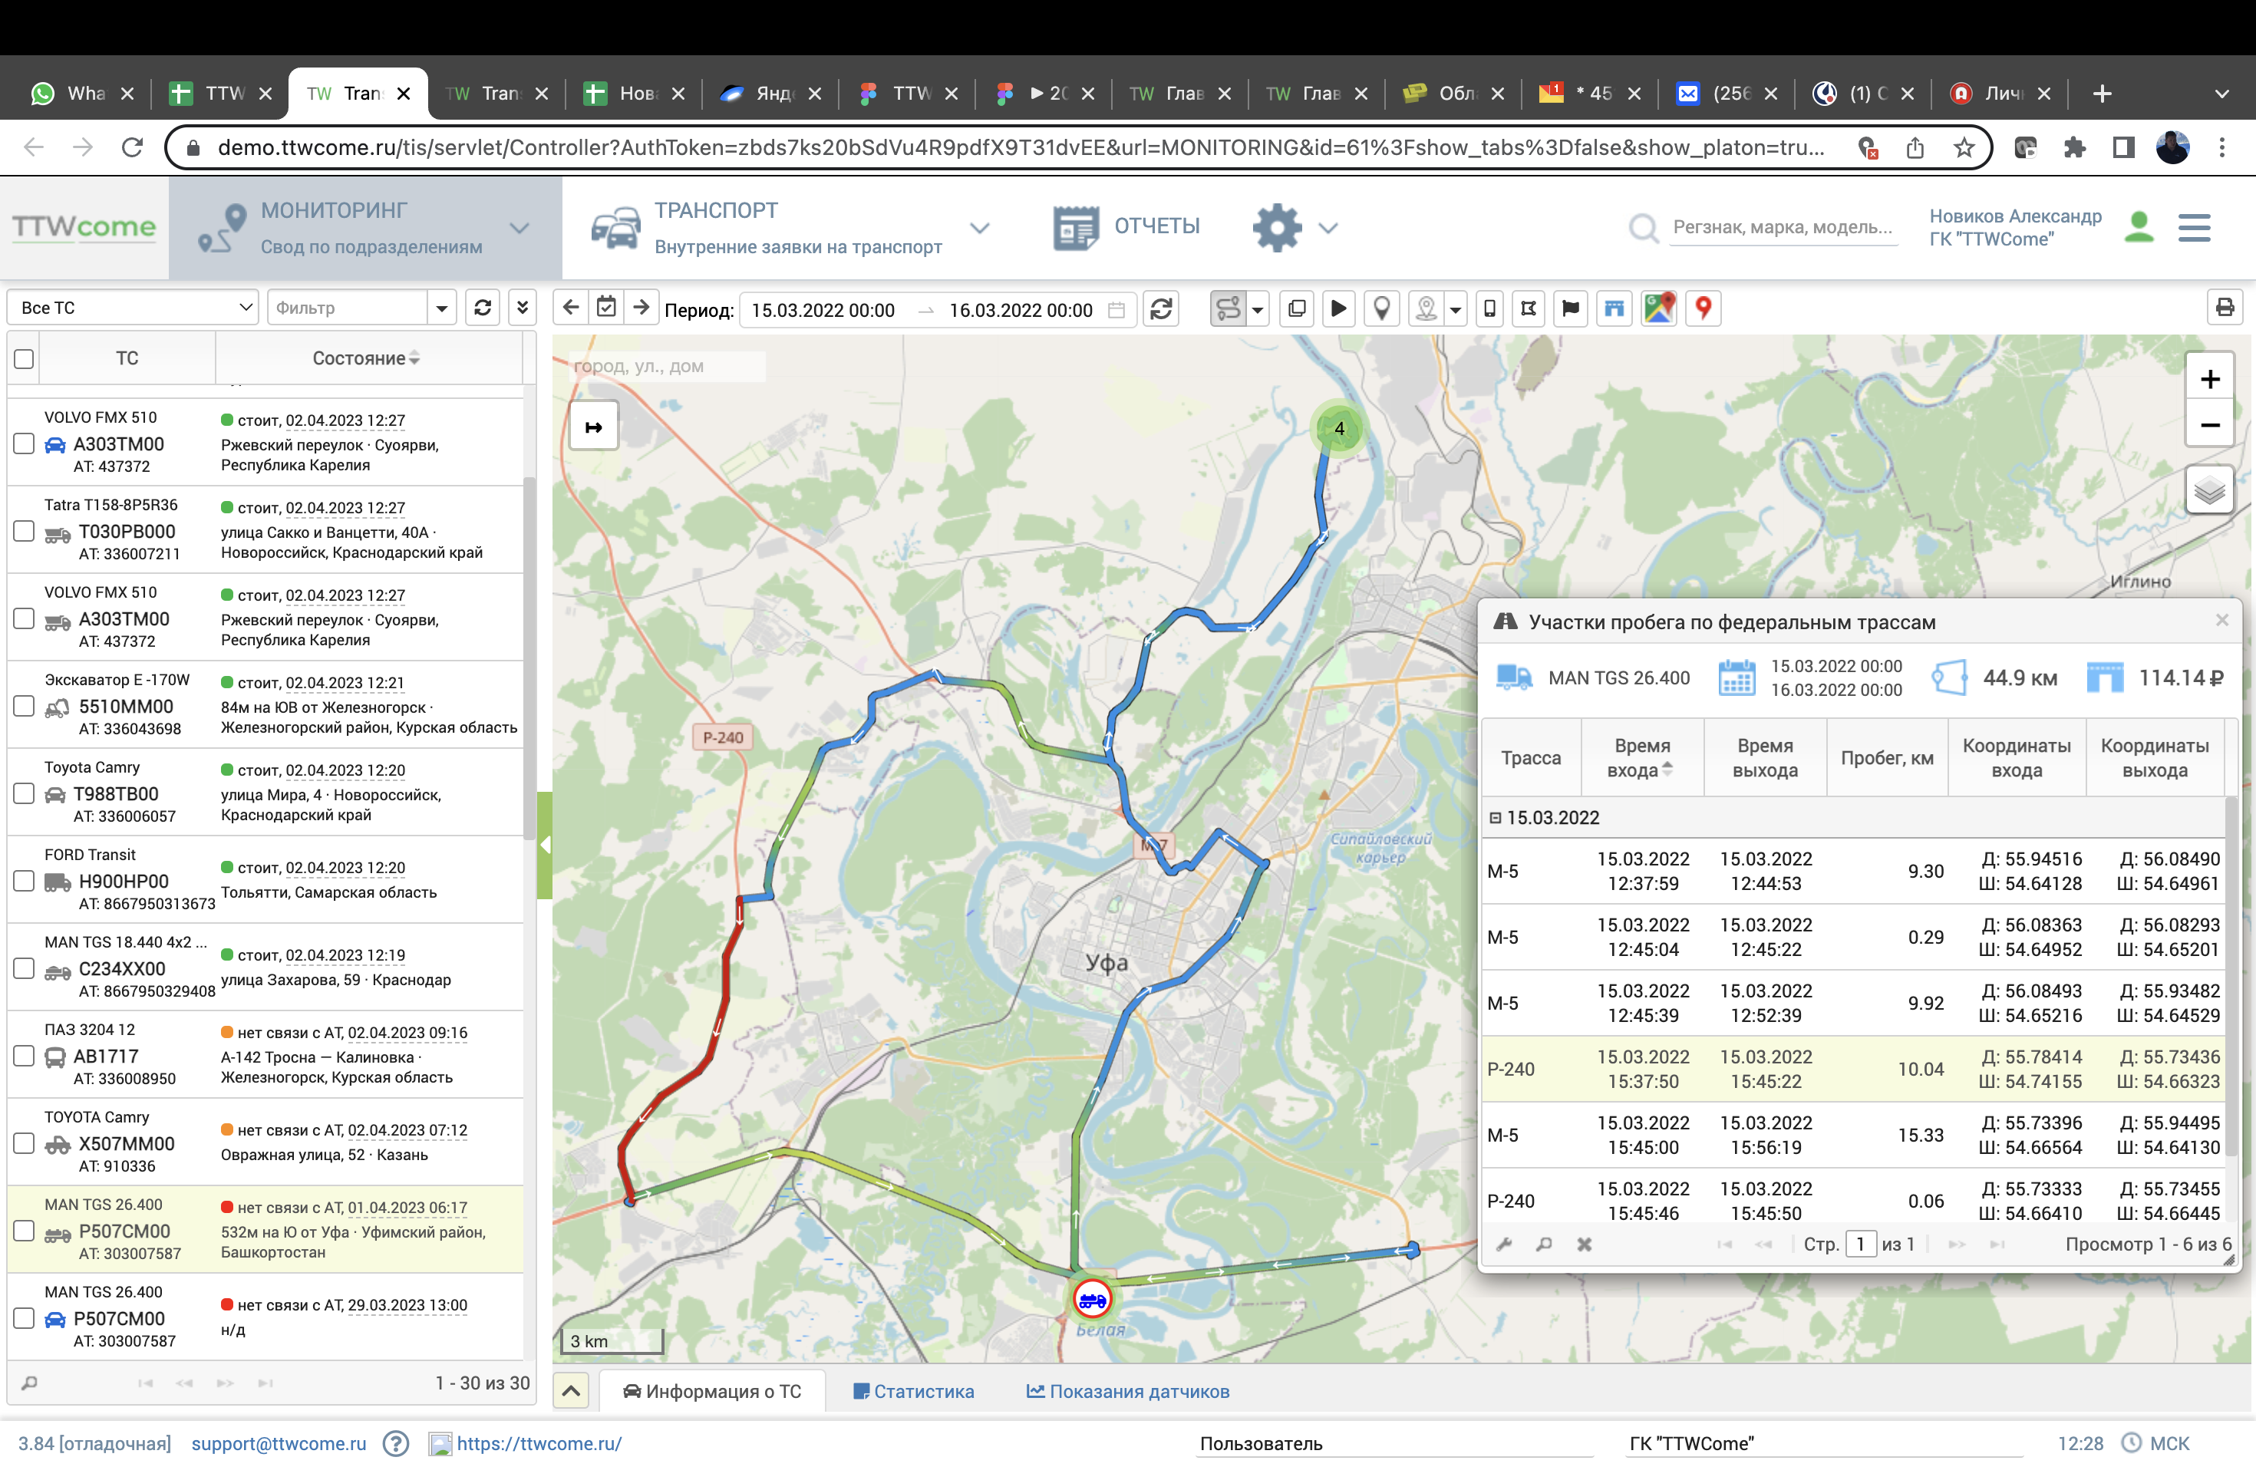Expand the settings gear dropdown arrow
Screen dimensions: 2256x1467
coord(1328,229)
